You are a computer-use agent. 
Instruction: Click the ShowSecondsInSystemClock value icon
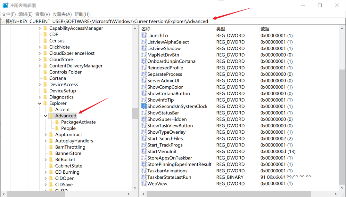coord(144,106)
